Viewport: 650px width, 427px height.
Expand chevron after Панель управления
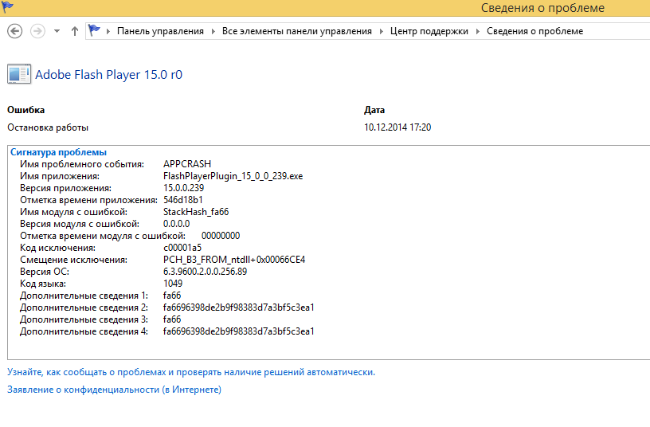(213, 31)
